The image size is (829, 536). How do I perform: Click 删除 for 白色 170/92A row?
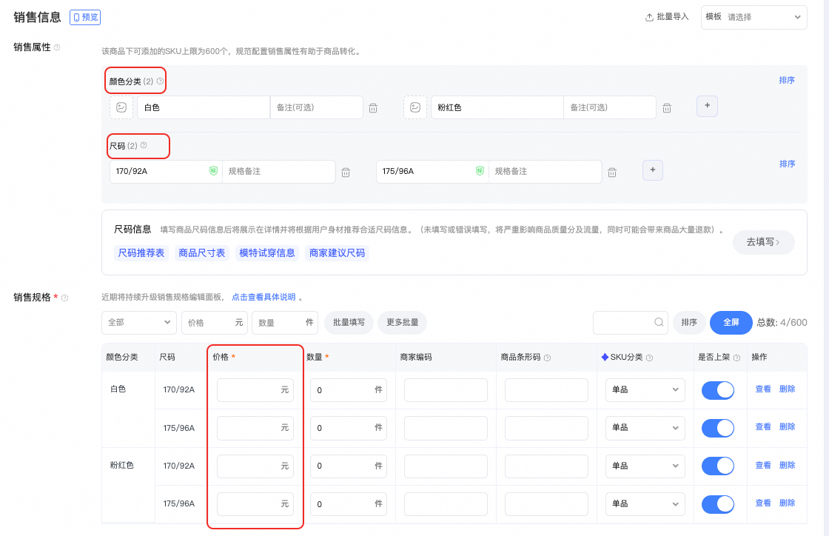(788, 389)
